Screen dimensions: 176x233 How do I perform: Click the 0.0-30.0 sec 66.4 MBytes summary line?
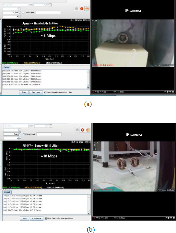tap(22, 210)
